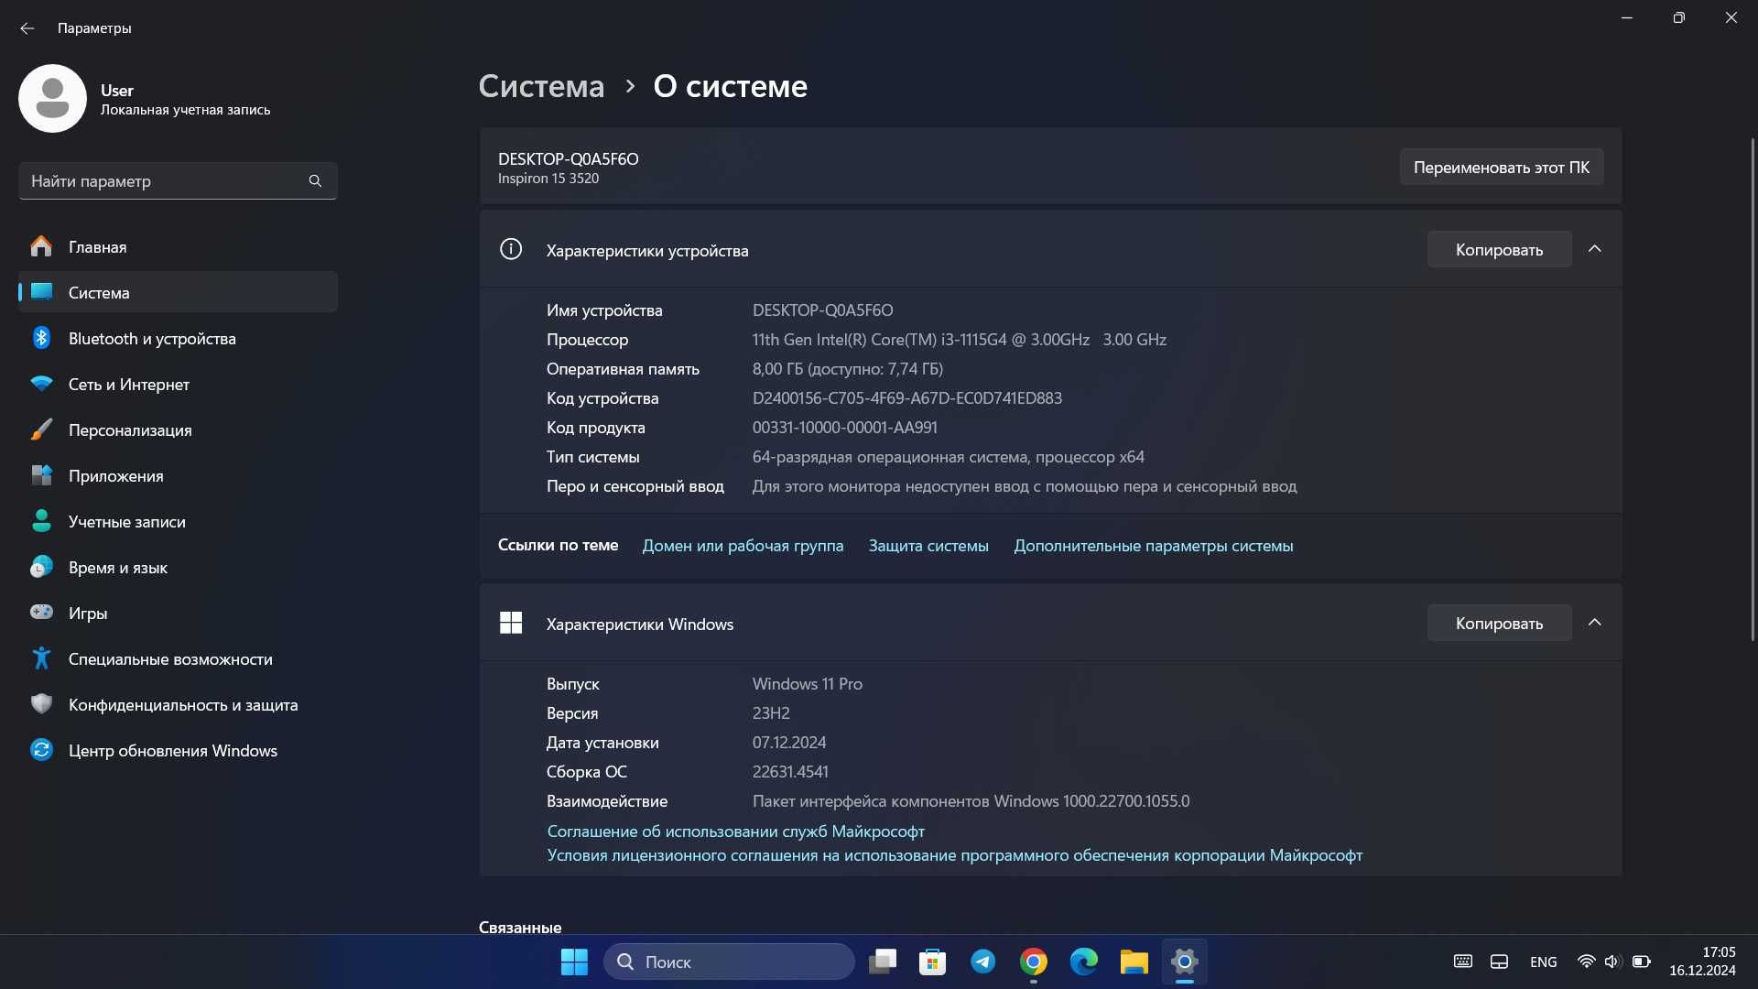Open Дополнительные параметры системы link
This screenshot has height=989, width=1758.
1154,546
